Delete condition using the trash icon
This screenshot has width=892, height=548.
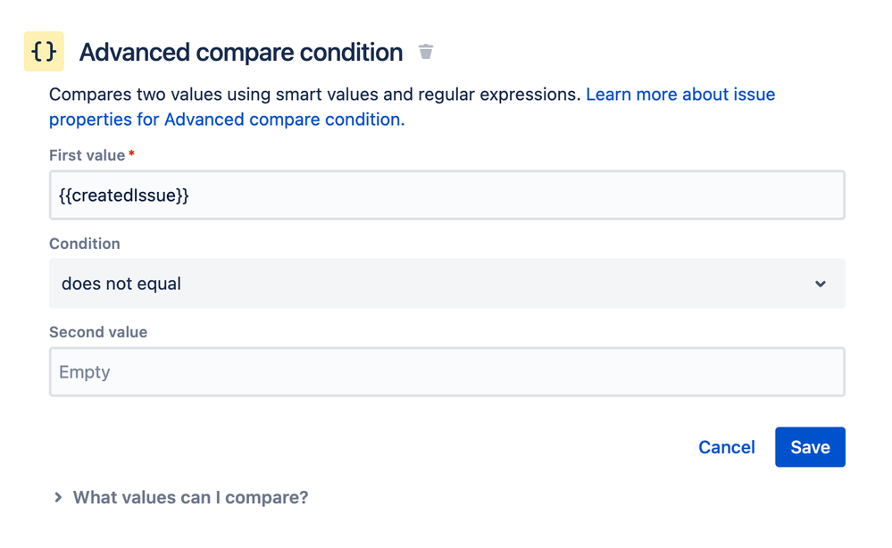click(426, 52)
